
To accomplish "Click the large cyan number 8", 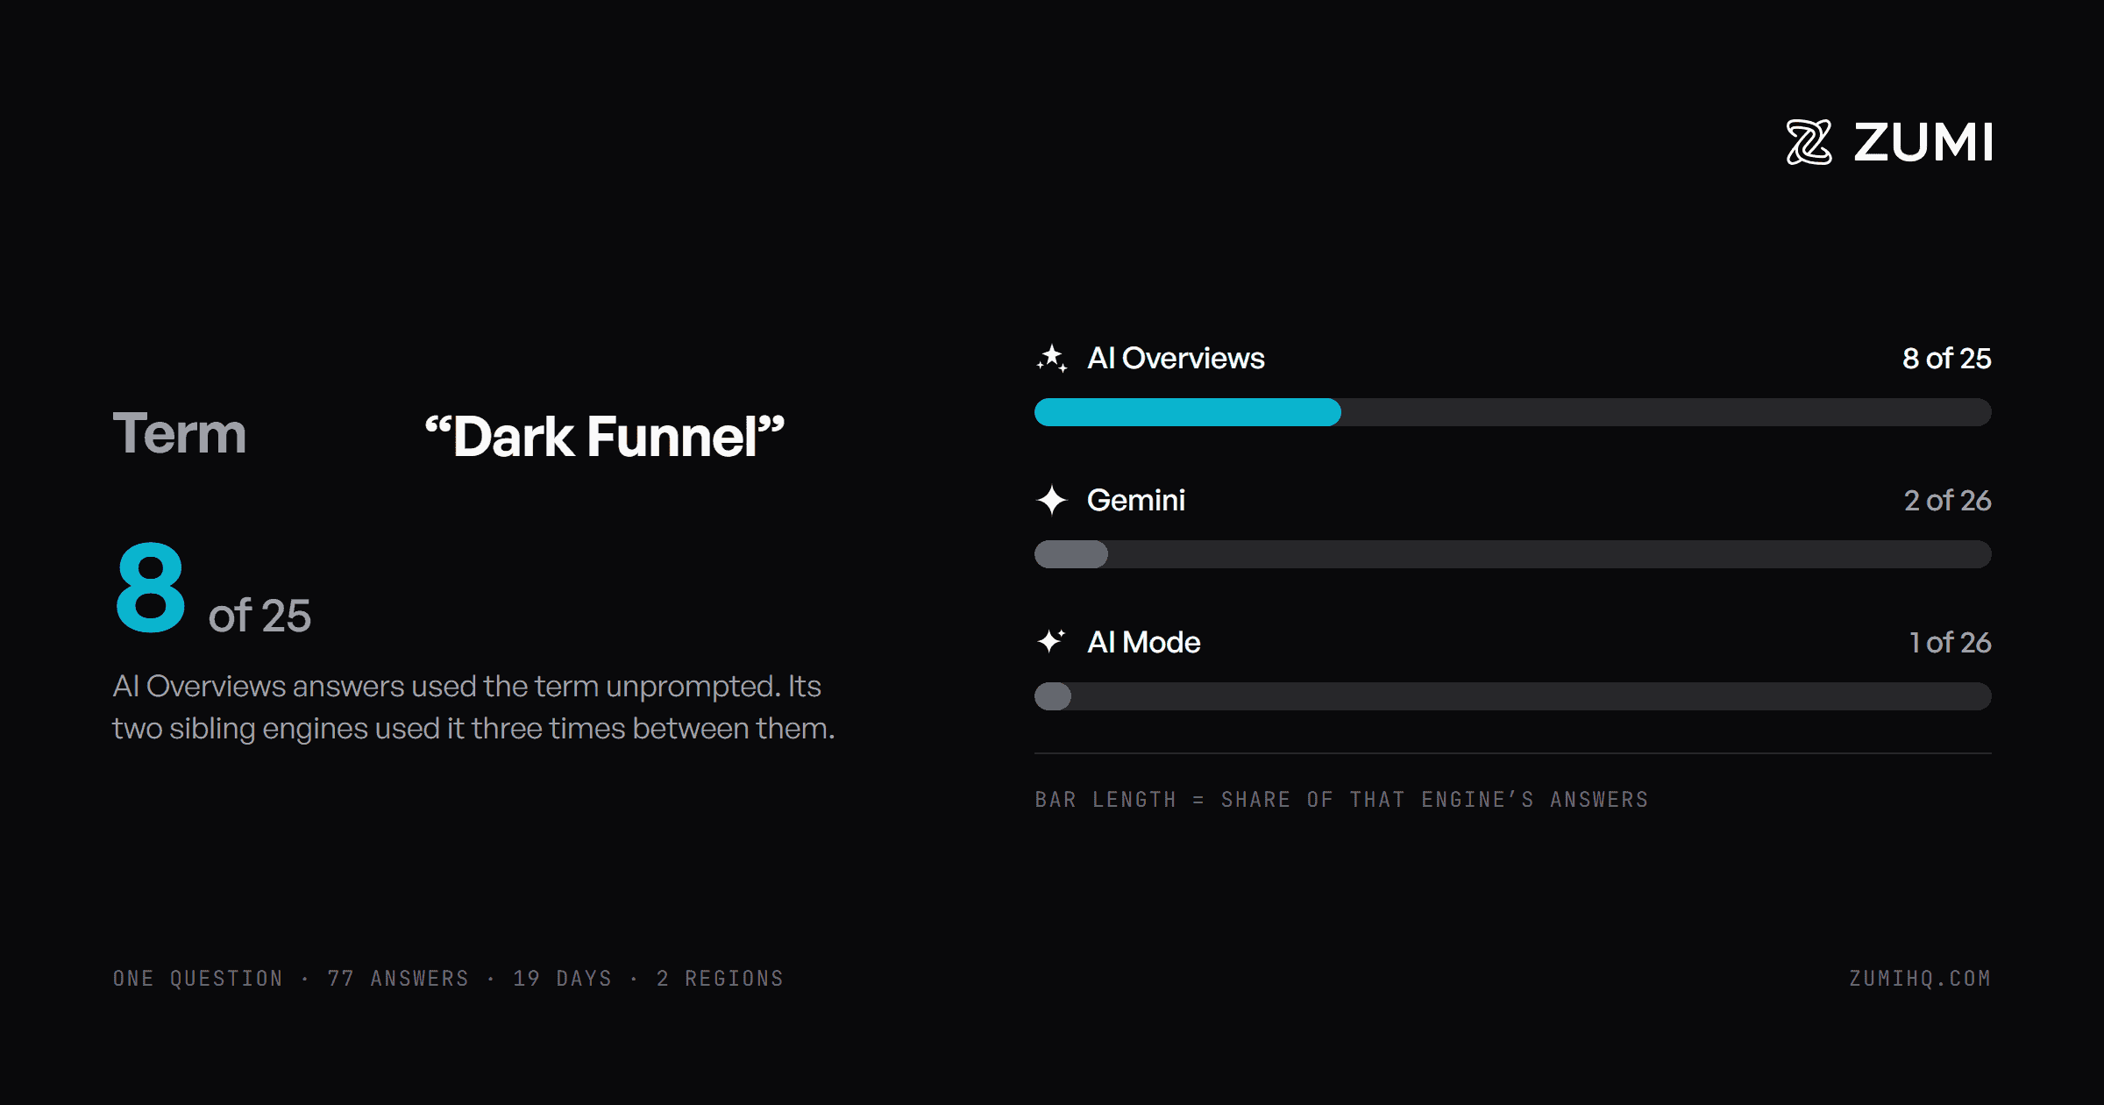I will tap(151, 587).
